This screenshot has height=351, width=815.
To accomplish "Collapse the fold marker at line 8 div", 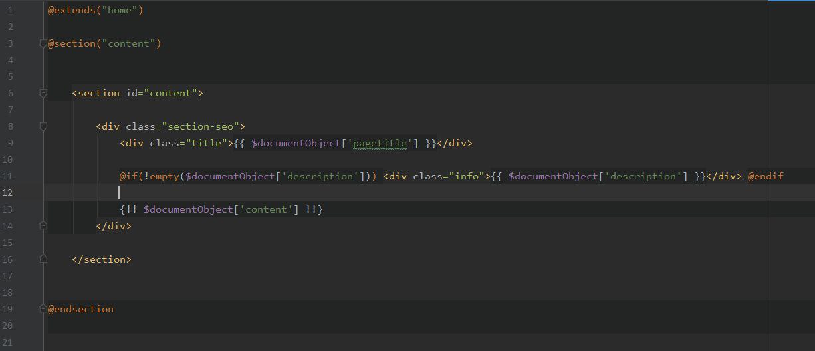I will [x=43, y=127].
